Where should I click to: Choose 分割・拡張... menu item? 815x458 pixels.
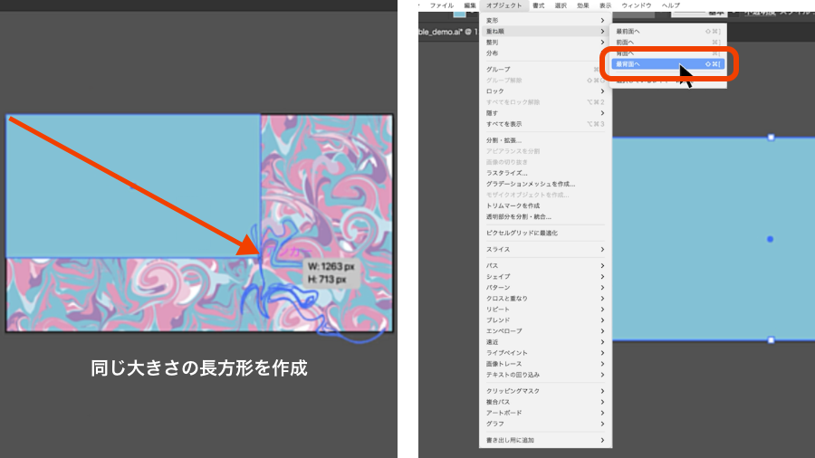coord(545,140)
